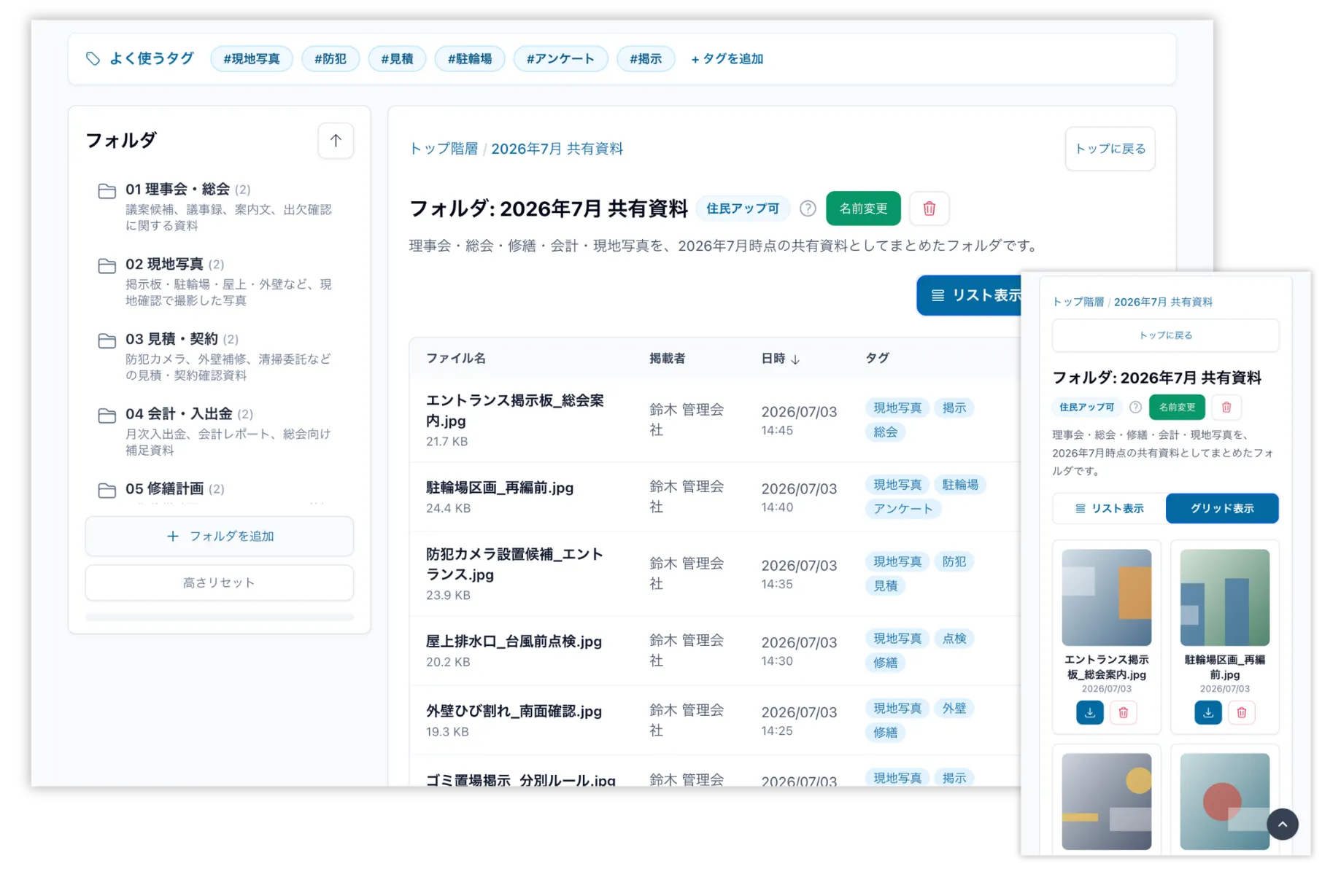Delete 駐輪場区画_再編前.jpg grid card
This screenshot has height=877, width=1322.
pos(1242,712)
